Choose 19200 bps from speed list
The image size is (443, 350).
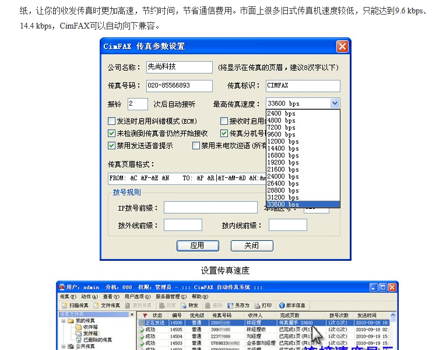coord(303,162)
